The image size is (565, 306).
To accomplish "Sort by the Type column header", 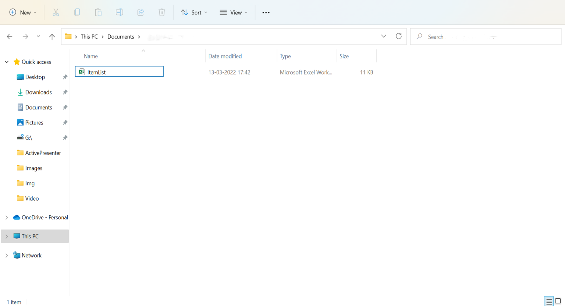I will click(x=285, y=56).
